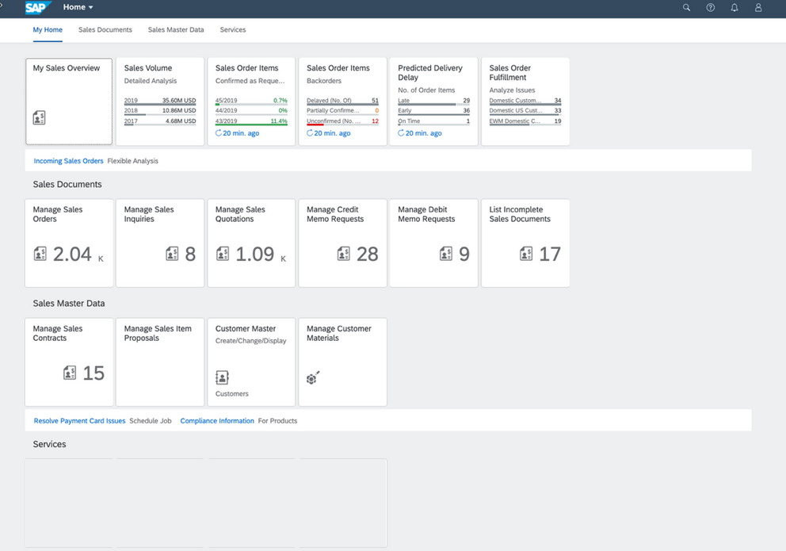Screen dimensions: 786x551
Task: Click the Manage Customer Materials tile icon
Action: coord(312,378)
